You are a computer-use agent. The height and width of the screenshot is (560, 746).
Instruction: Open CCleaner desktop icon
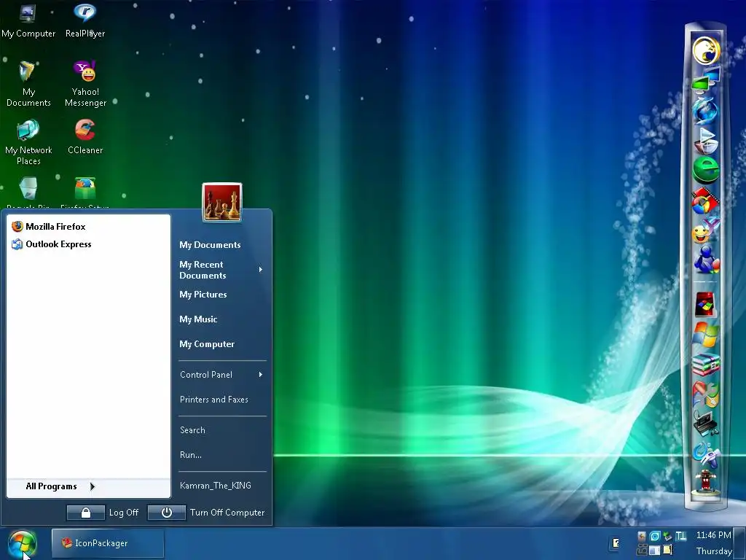click(x=85, y=137)
